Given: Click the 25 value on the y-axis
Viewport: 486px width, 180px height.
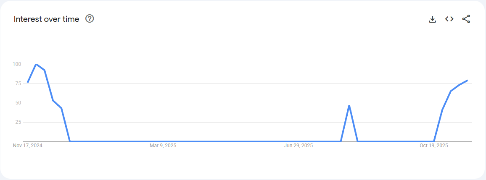Looking at the screenshot, I should coord(18,122).
